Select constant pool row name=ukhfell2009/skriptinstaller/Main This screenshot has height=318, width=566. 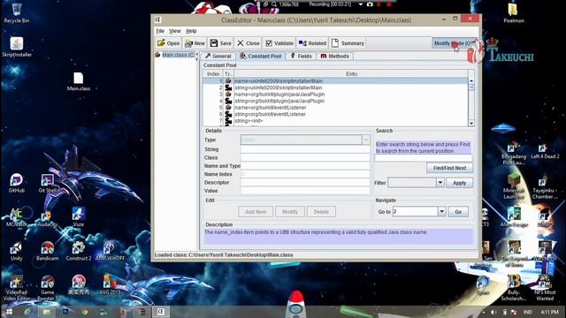point(335,81)
